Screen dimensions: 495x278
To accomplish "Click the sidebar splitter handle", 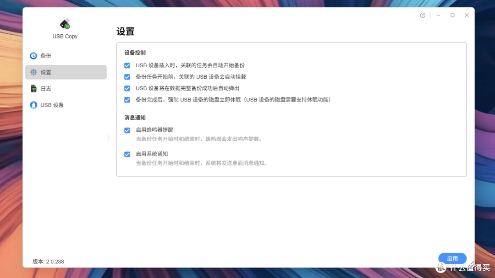I will pos(108,138).
